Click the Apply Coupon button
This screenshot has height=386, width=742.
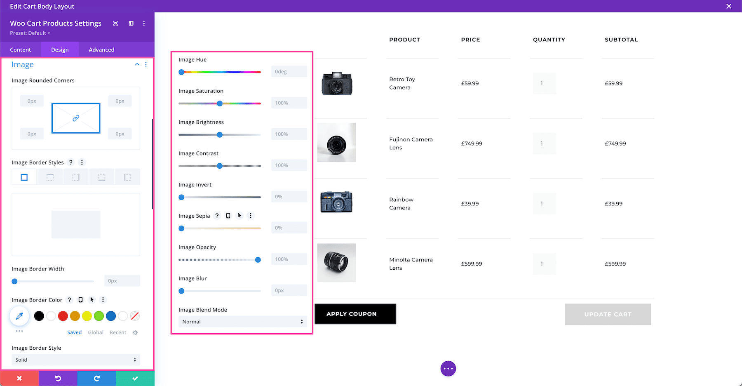pos(355,314)
